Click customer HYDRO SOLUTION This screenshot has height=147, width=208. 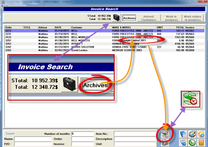(x=83, y=47)
